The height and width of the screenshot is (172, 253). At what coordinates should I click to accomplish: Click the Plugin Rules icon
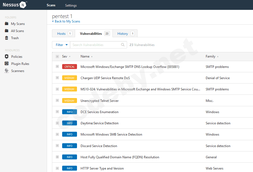tap(7, 64)
